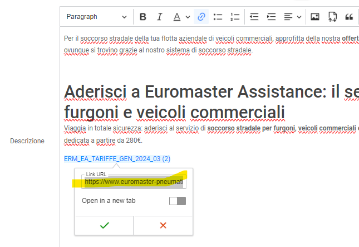
Task: Toggle Open in a new tab switch
Action: [x=178, y=201]
